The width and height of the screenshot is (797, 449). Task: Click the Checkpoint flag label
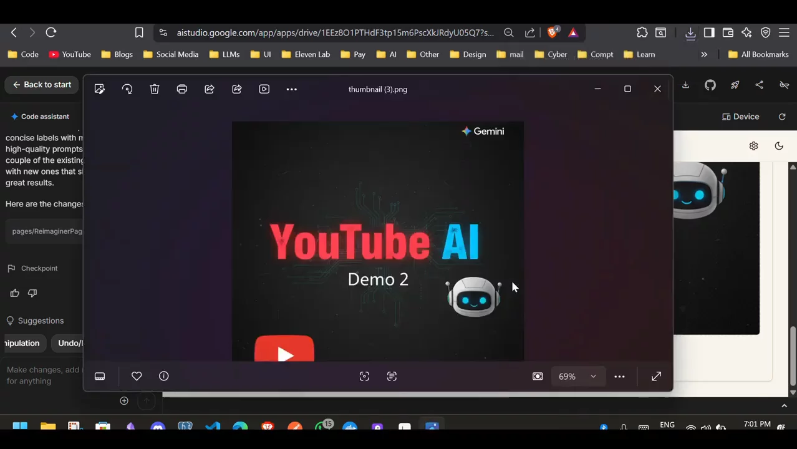click(32, 268)
